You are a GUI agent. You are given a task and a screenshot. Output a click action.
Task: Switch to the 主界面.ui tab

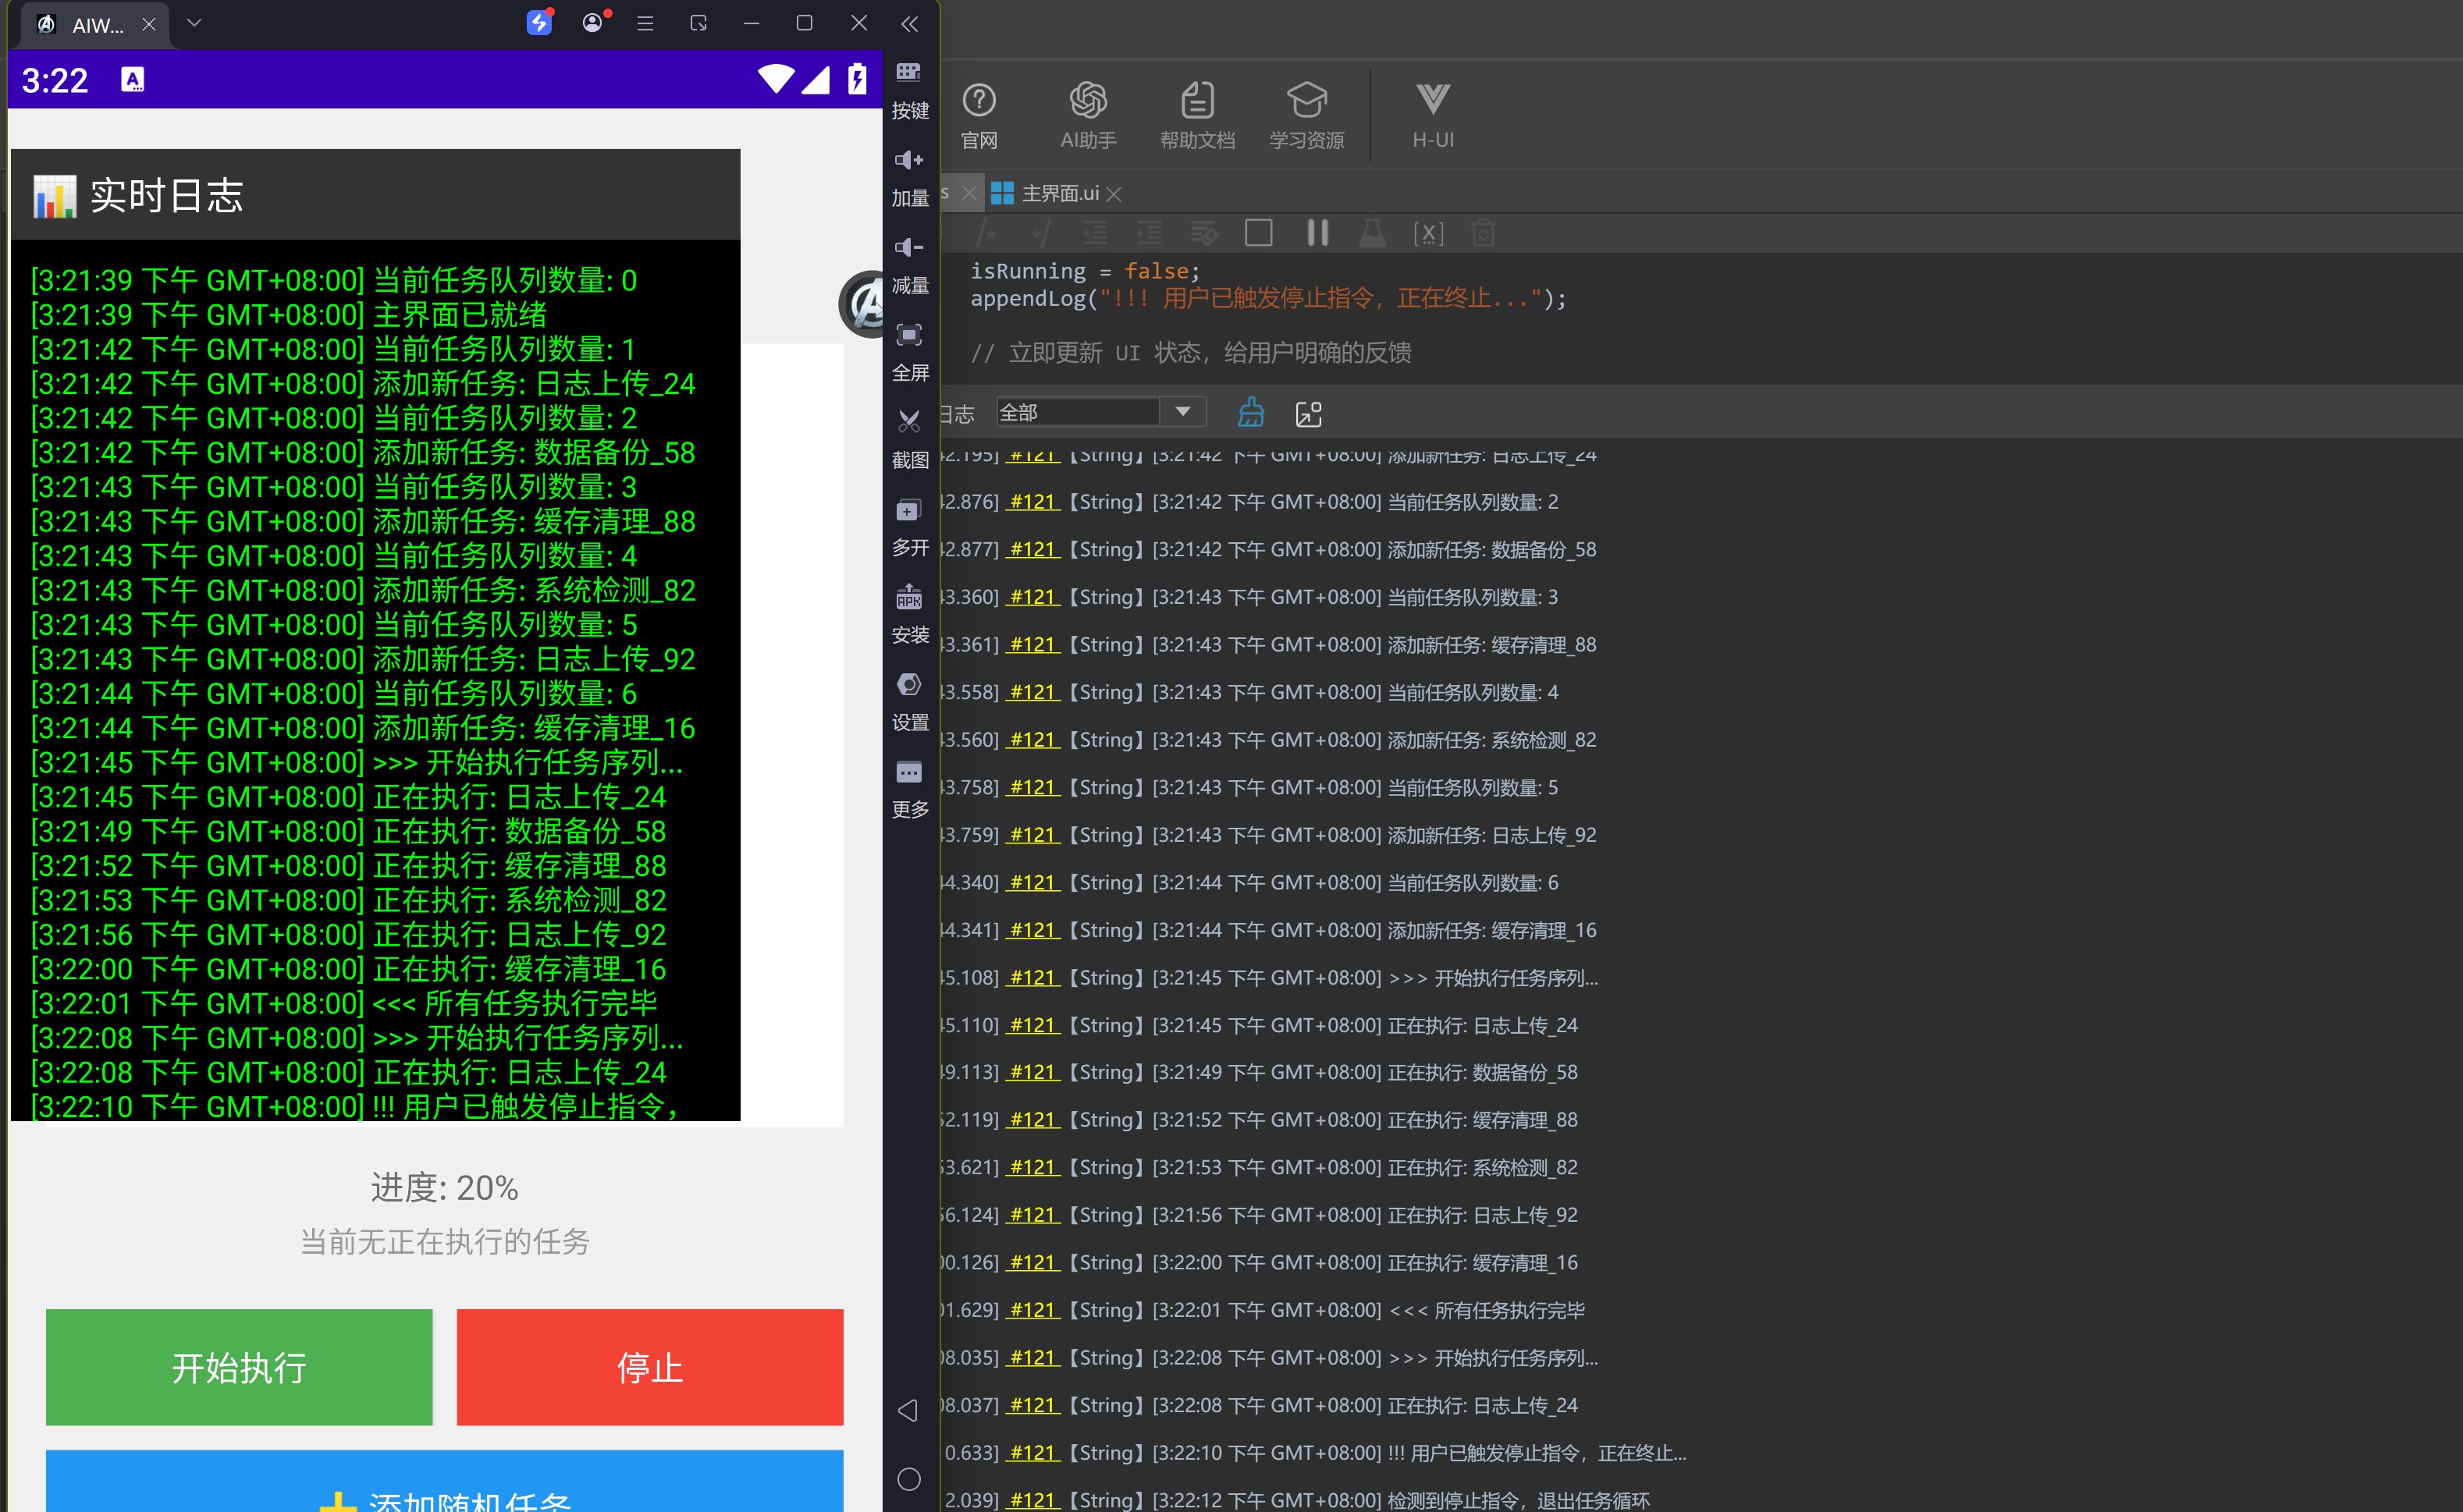[1059, 193]
